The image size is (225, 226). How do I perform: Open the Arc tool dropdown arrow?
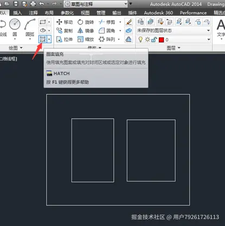(x=30, y=39)
